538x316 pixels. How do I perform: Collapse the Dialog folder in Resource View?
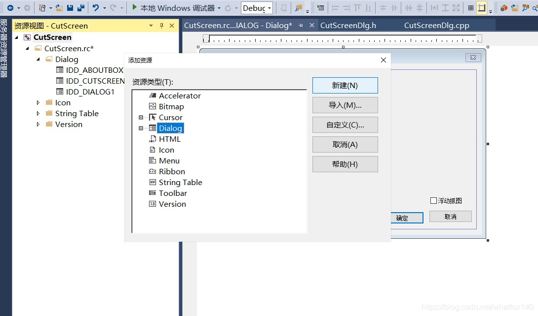tap(38, 60)
